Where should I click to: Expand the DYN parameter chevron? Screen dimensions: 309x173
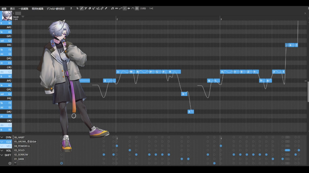coord(2,137)
